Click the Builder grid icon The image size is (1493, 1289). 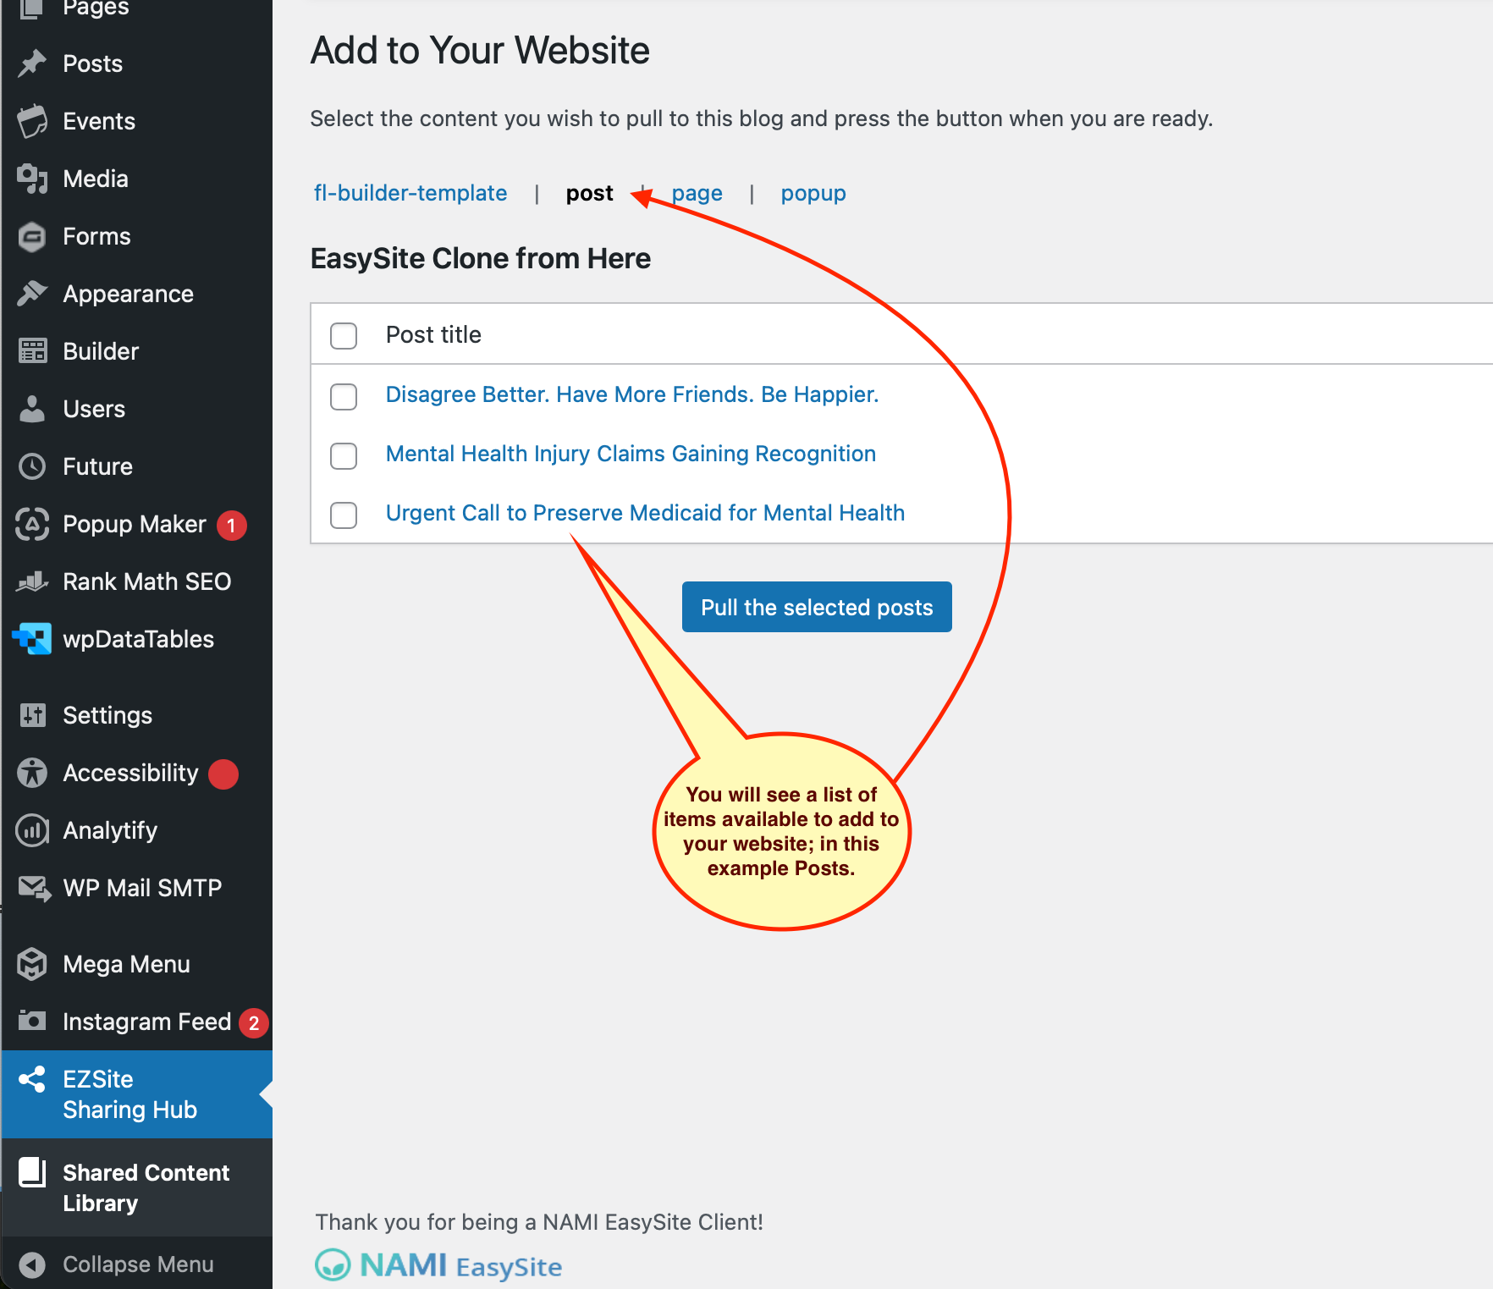pos(32,351)
